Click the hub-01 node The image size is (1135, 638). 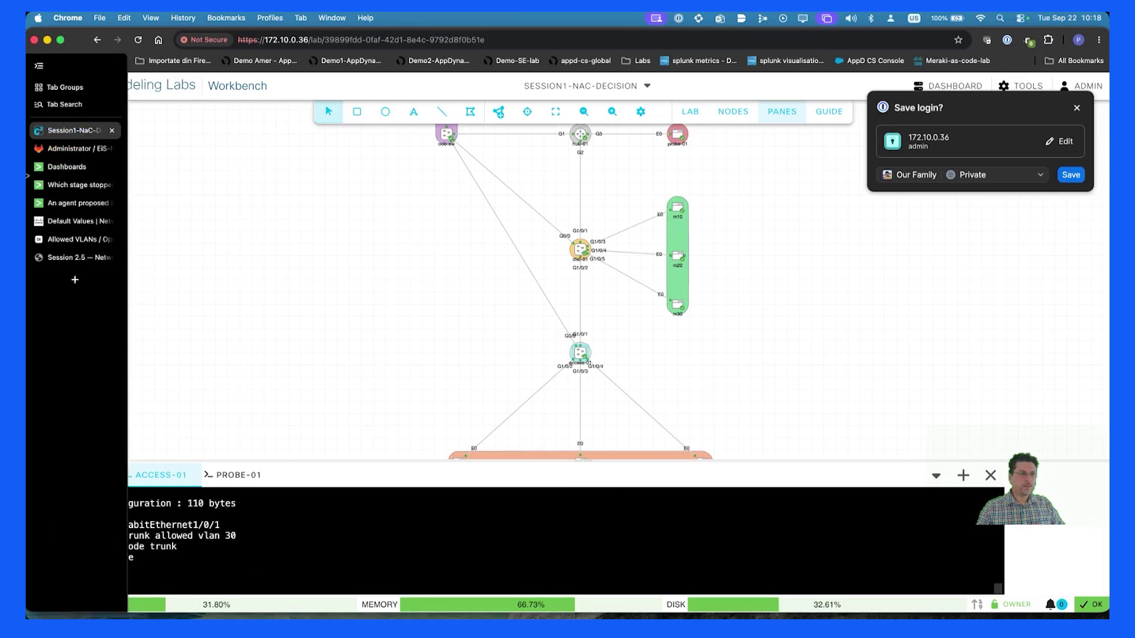click(580, 134)
